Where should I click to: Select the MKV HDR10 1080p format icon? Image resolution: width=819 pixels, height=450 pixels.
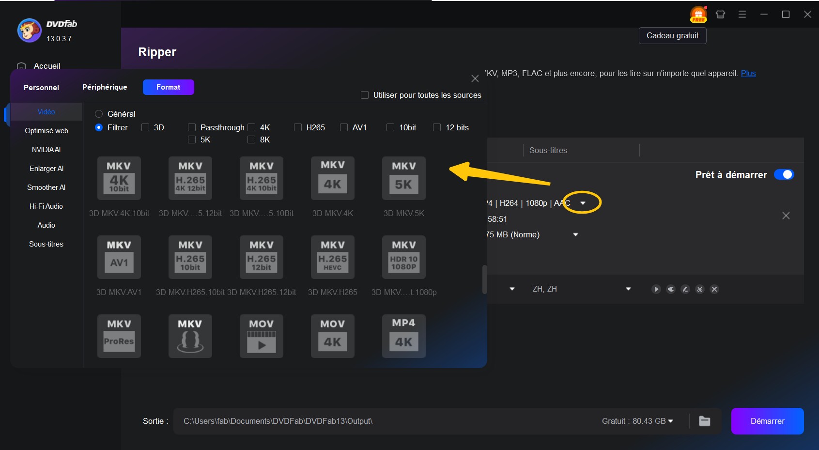point(403,257)
